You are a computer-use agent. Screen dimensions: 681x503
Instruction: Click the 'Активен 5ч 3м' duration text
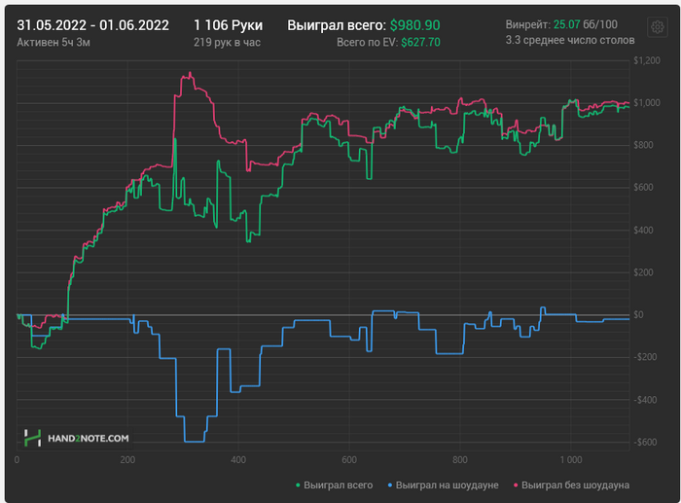click(54, 43)
